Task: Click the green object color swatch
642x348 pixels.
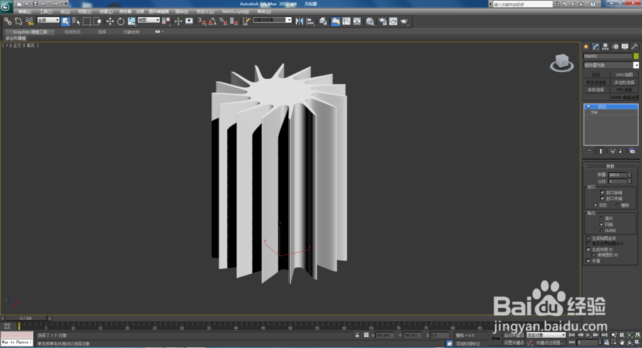Action: pos(636,56)
